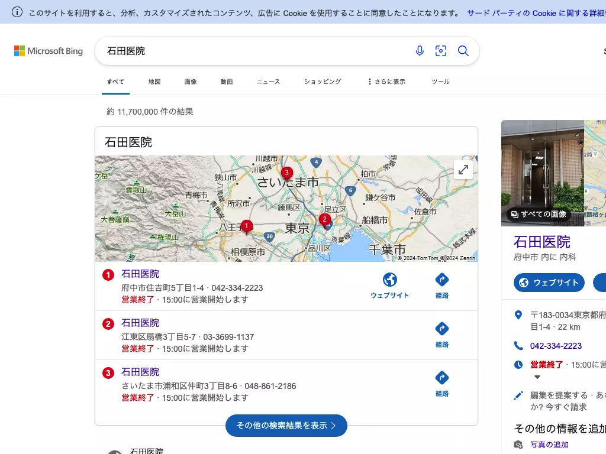Click the pencil edit suggestion icon

[518, 395]
